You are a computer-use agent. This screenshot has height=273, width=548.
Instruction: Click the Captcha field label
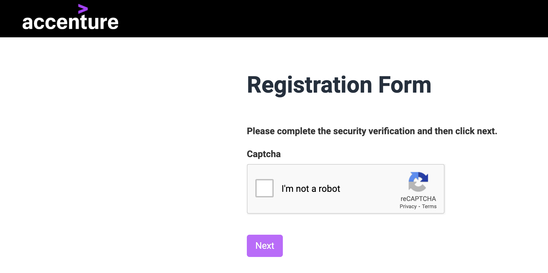264,154
